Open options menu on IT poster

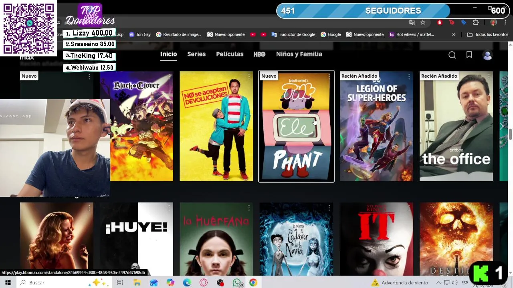click(x=409, y=208)
